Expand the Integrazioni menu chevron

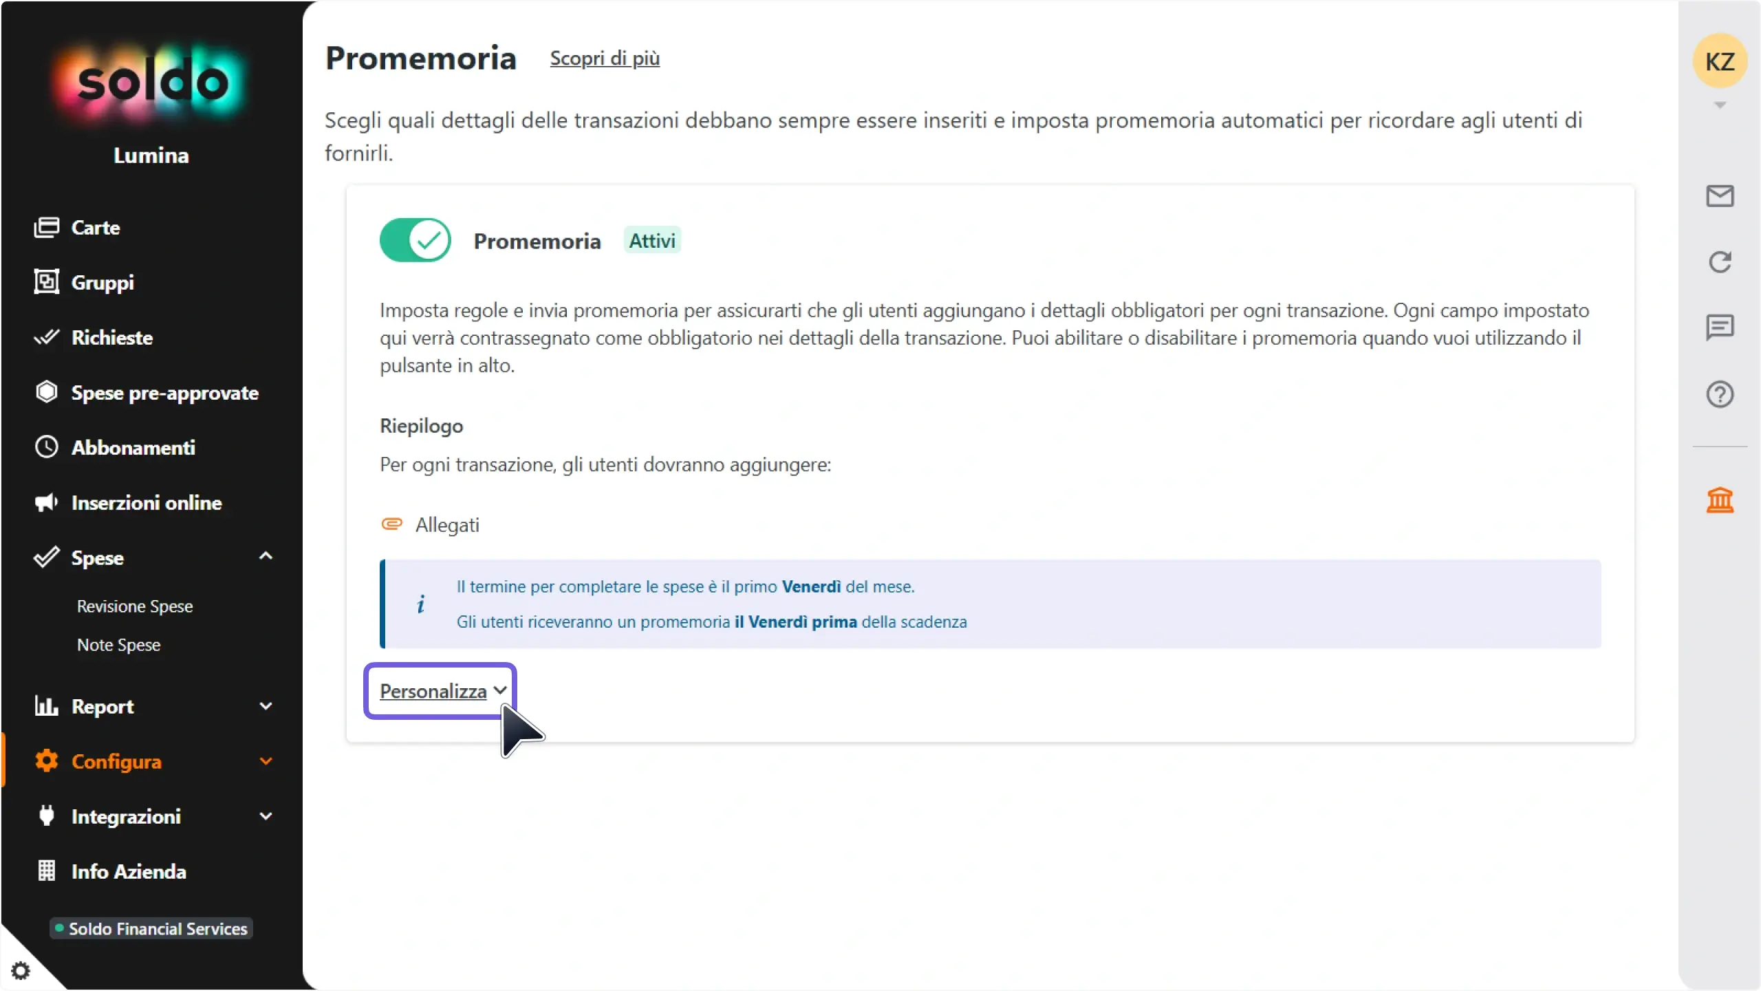coord(266,816)
